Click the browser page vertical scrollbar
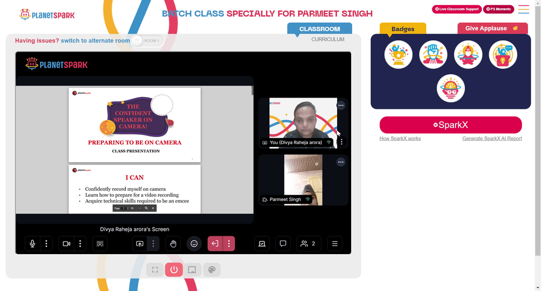 [538, 131]
